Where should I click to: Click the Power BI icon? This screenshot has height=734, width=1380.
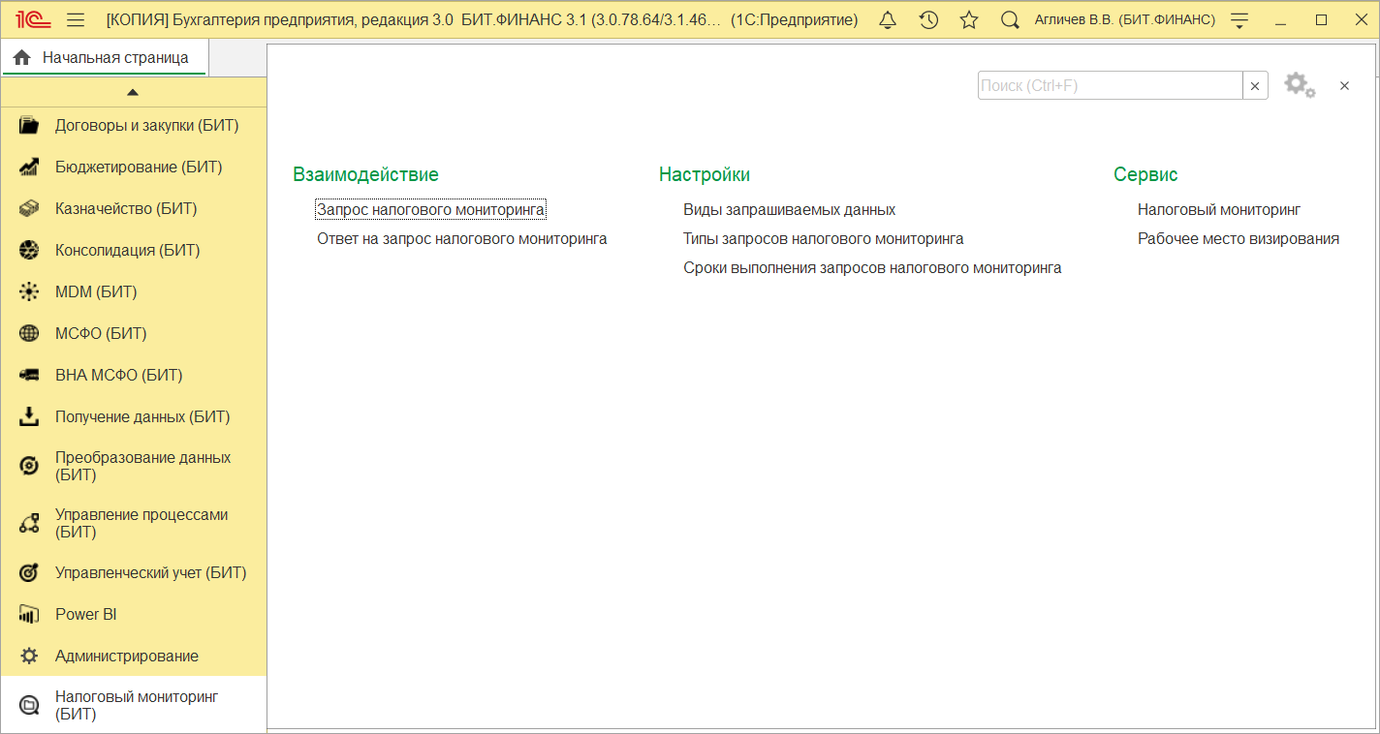(x=29, y=614)
